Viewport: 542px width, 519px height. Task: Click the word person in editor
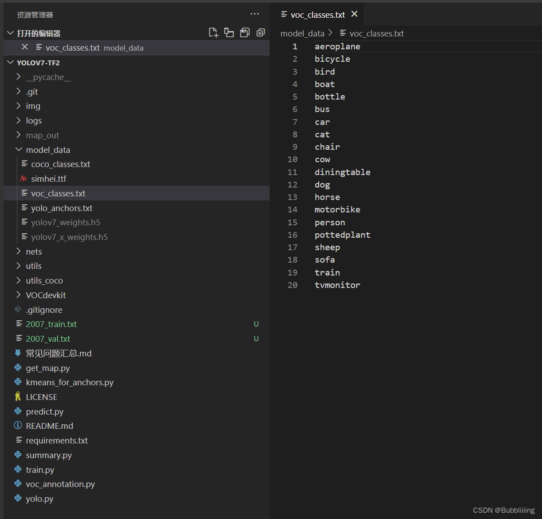330,222
